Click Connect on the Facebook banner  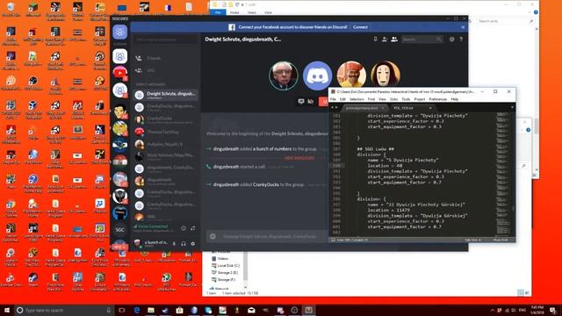[x=360, y=27]
